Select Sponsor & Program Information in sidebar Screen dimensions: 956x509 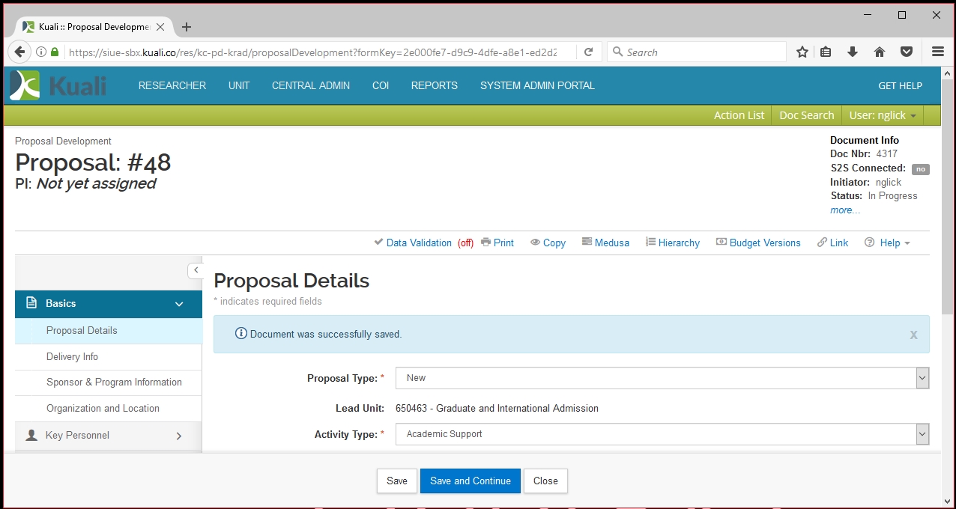114,382
